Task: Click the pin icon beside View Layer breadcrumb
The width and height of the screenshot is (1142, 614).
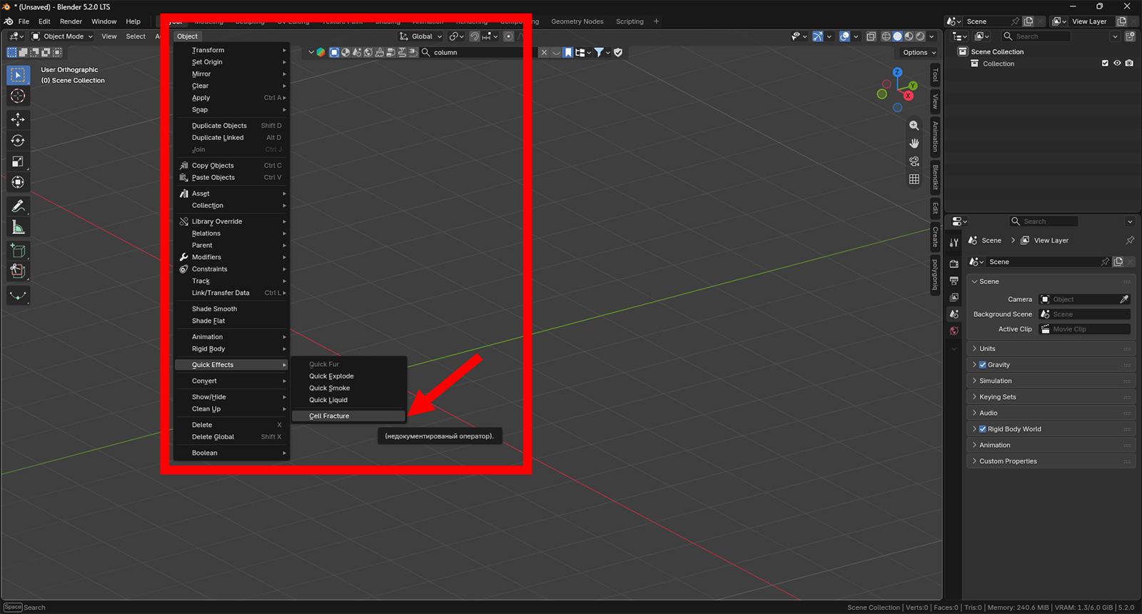Action: click(1130, 241)
